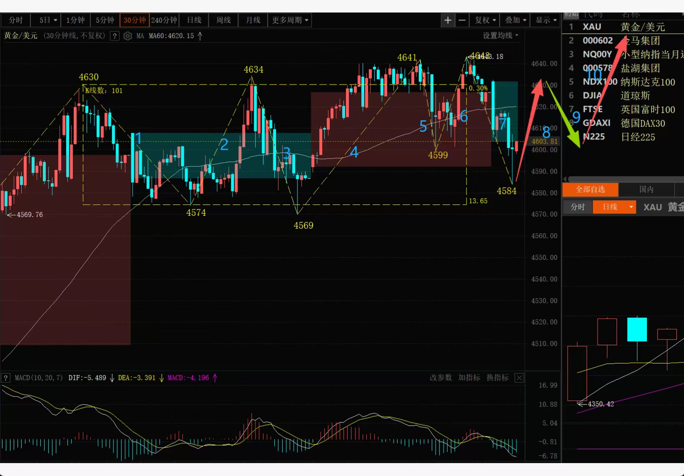Click the MACD help question-mark icon
Screen dimensions: 684x476
[5, 378]
